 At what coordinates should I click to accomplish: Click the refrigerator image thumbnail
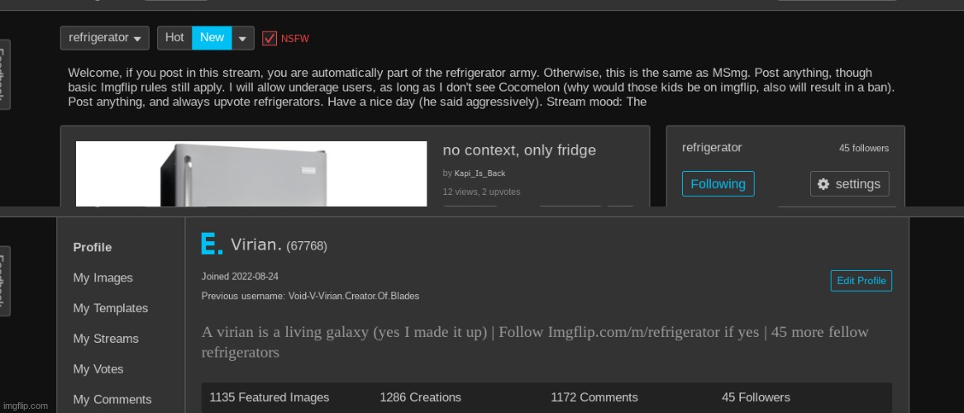(x=251, y=174)
